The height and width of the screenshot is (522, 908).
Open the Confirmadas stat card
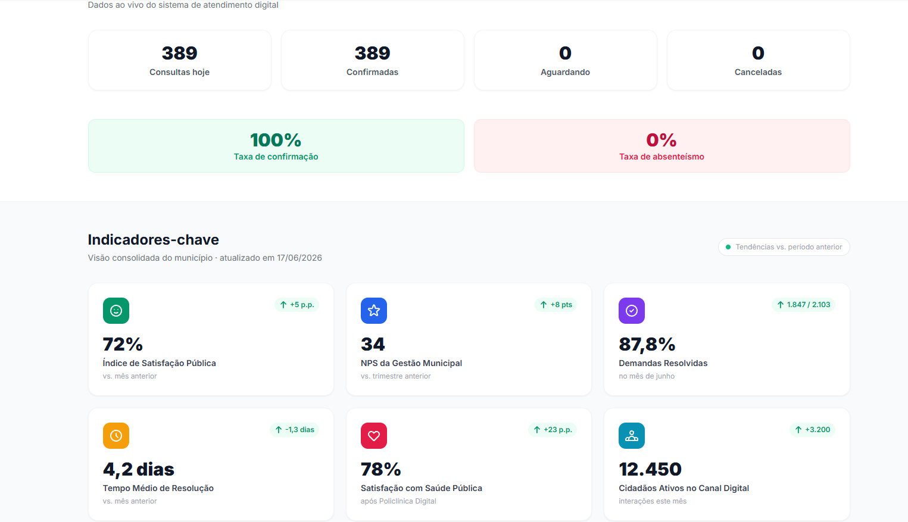[373, 60]
